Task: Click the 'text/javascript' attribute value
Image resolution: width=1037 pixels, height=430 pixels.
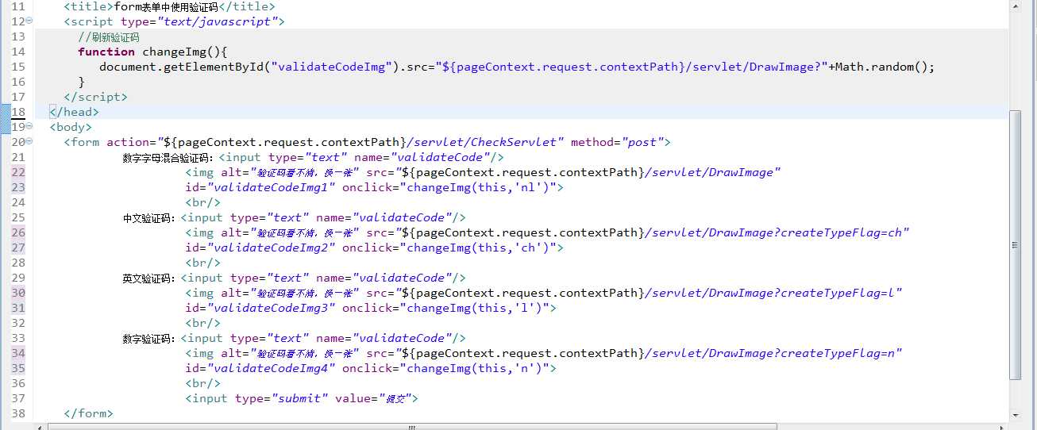Action: coord(220,21)
